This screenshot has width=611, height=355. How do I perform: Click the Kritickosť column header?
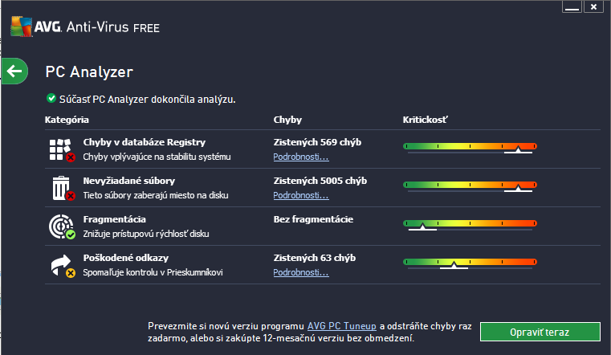(425, 120)
